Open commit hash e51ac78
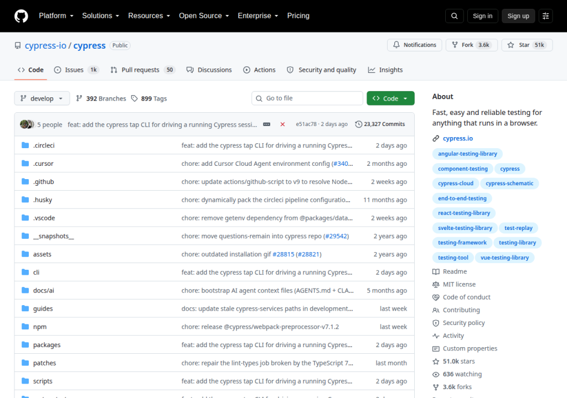The width and height of the screenshot is (567, 398). point(306,124)
